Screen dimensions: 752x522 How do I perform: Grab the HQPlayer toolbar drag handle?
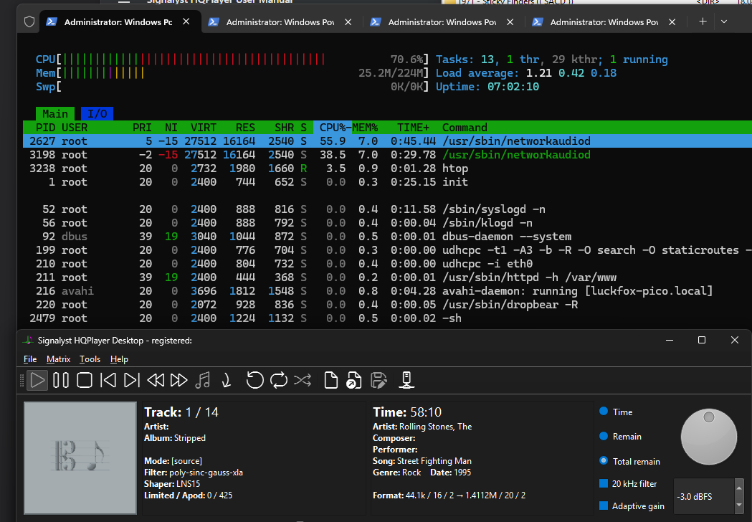tap(22, 381)
